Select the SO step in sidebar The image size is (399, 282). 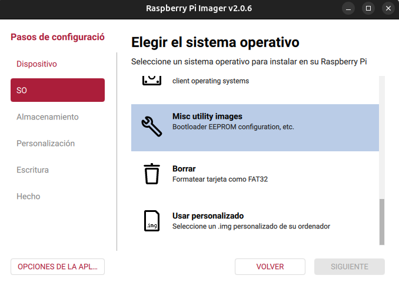point(58,90)
